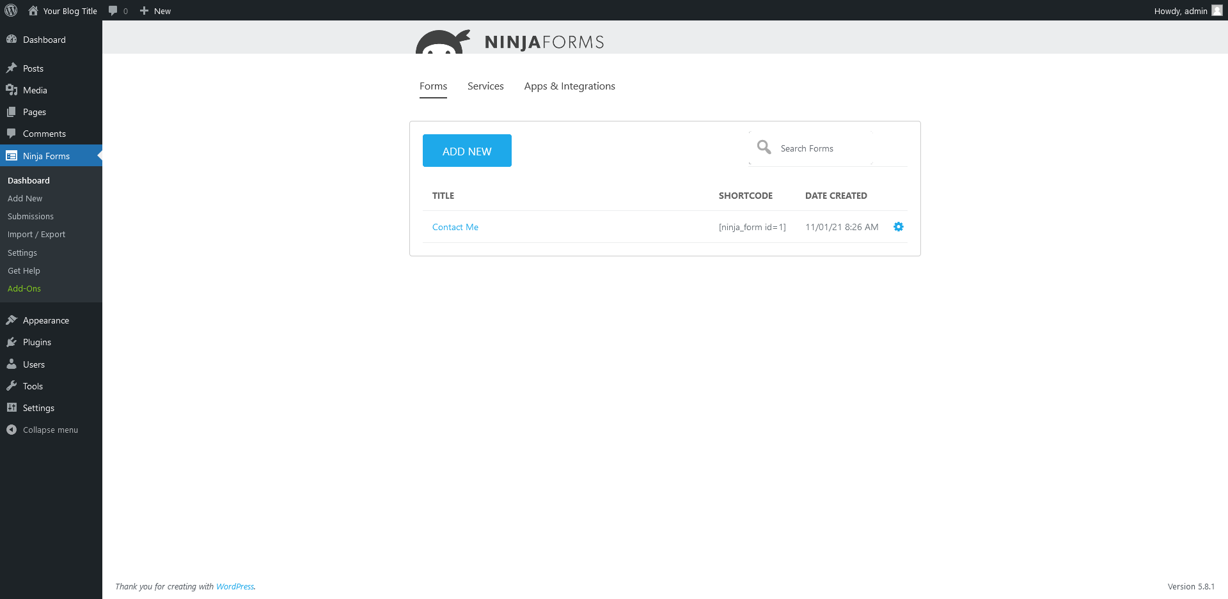Click the Users person icon
This screenshot has height=599, width=1228.
click(12, 364)
